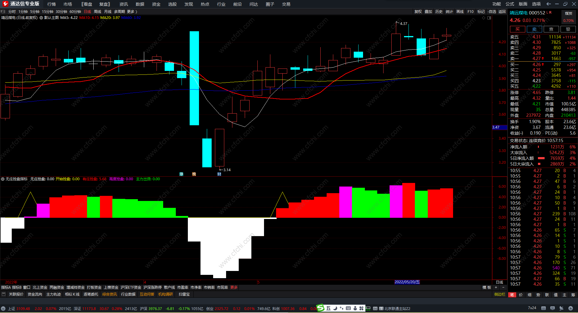The height and width of the screenshot is (313, 578).
Task: Select the 月线 period
Action: point(108,12)
